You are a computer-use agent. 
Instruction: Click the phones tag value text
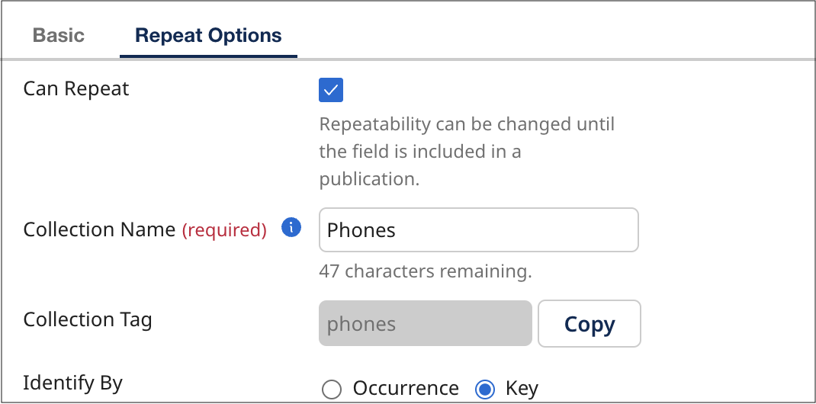[361, 324]
